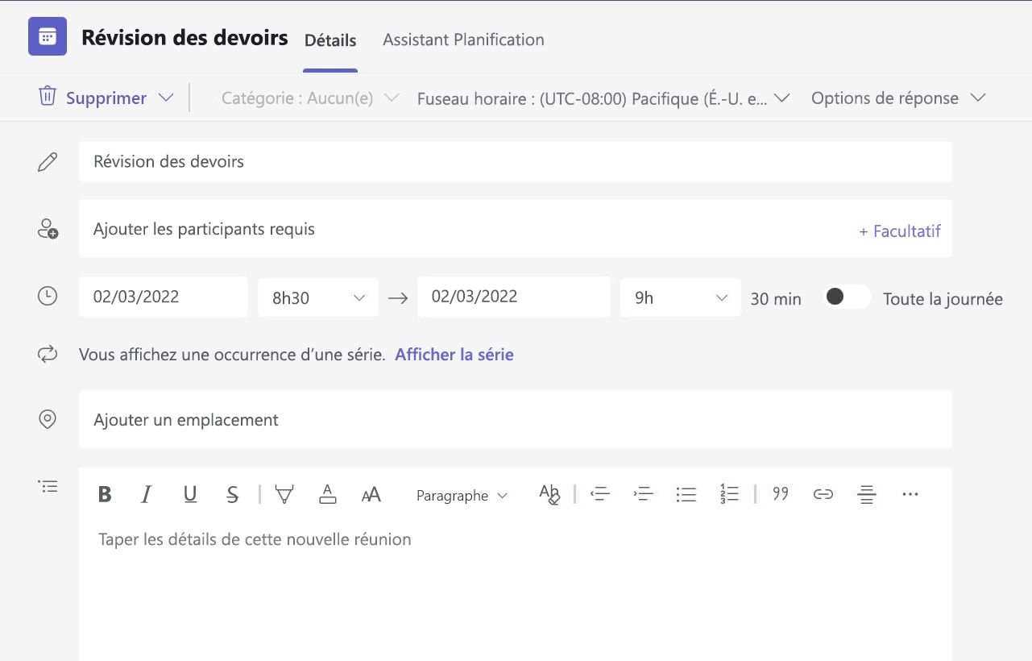Clear all text formatting
Viewport: 1032px width, 661px height.
tap(549, 494)
